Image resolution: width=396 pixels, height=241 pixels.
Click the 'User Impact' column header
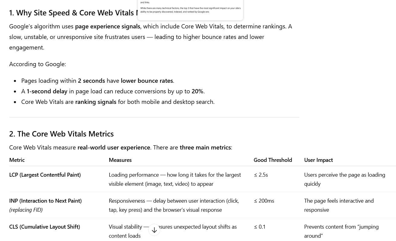(318, 160)
